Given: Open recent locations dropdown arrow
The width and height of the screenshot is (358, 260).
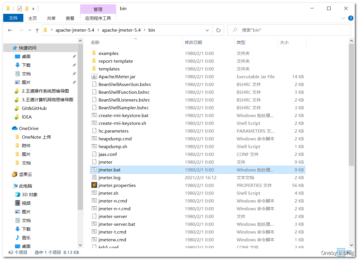Looking at the screenshot, I should pos(30,30).
